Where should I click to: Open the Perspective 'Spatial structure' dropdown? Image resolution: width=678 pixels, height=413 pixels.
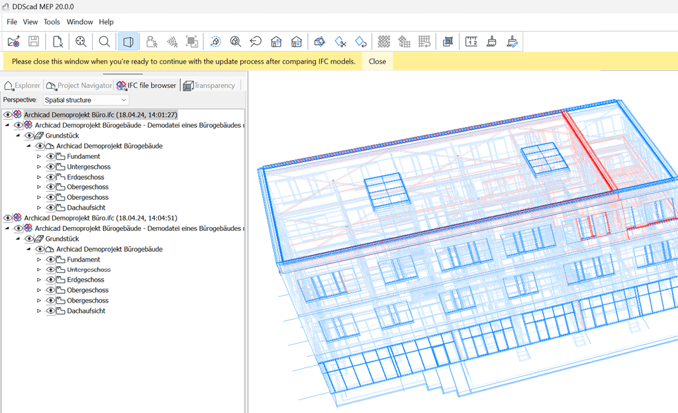click(x=86, y=100)
